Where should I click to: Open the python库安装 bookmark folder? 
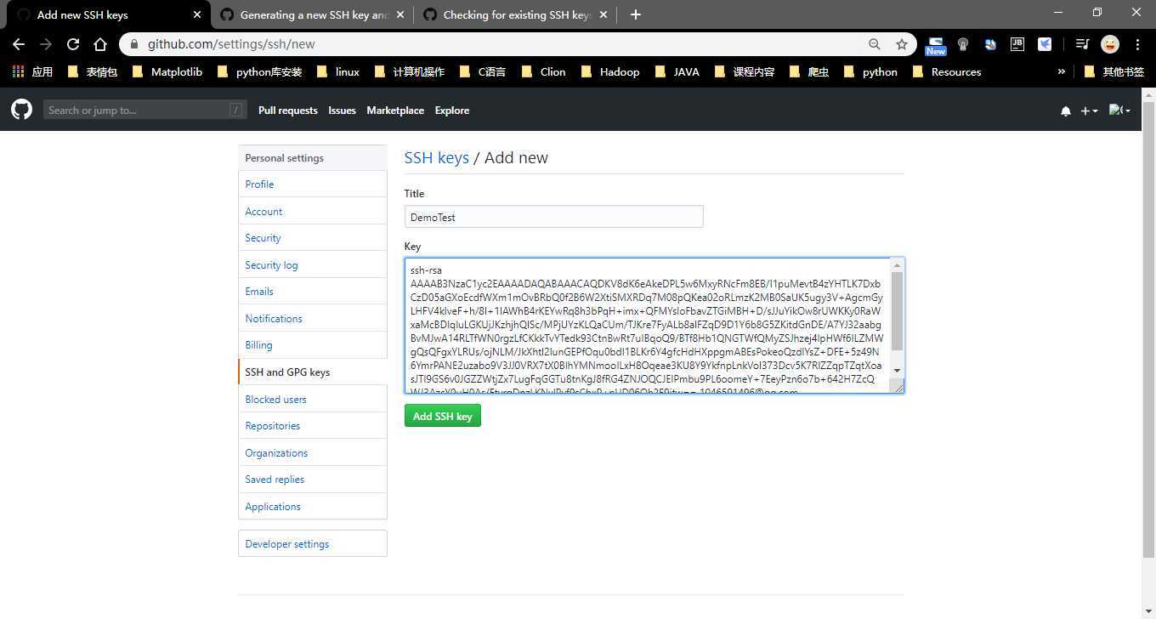tap(260, 72)
